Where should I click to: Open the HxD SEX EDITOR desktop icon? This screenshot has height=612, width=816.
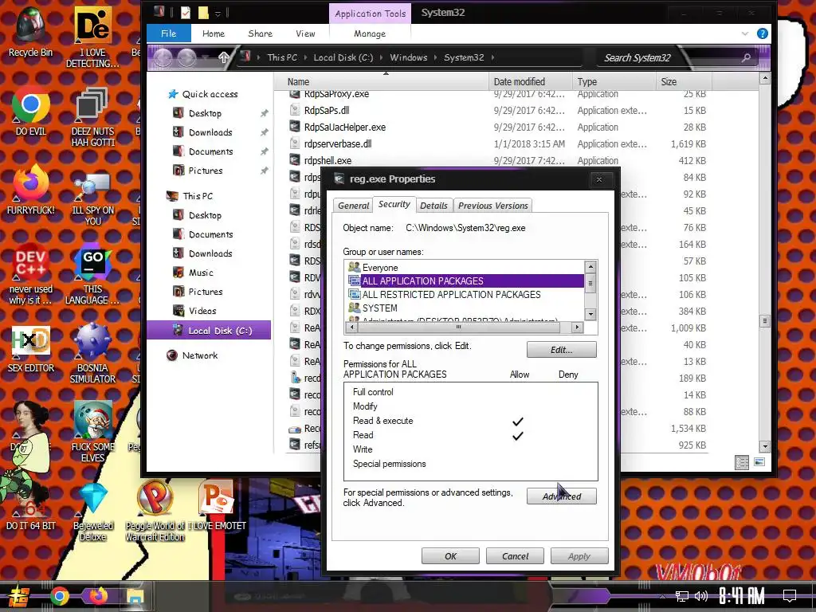tap(31, 349)
